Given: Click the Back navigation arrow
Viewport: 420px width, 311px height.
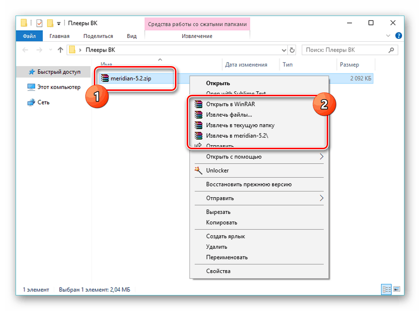Looking at the screenshot, I should tap(25, 50).
